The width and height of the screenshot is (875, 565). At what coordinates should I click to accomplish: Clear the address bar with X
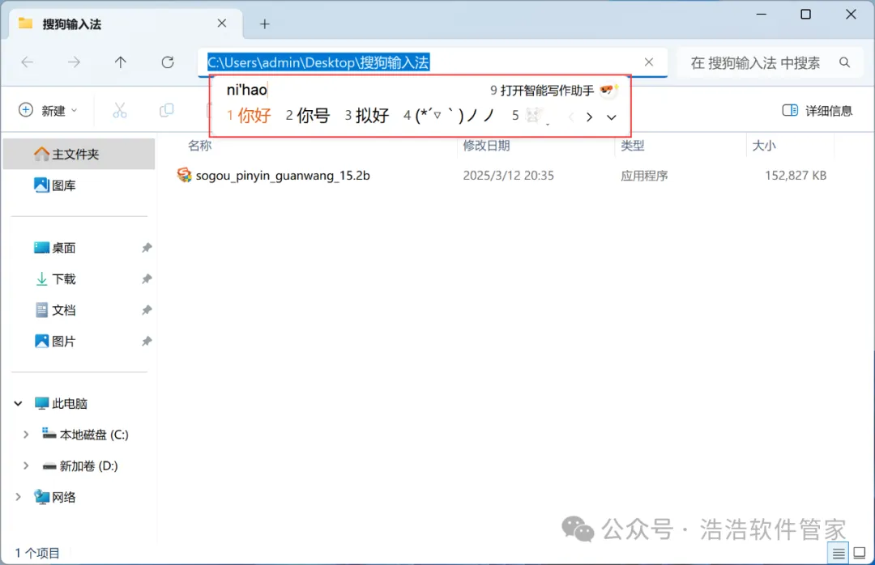pos(648,62)
